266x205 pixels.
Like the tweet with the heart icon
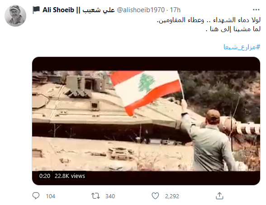(x=155, y=196)
